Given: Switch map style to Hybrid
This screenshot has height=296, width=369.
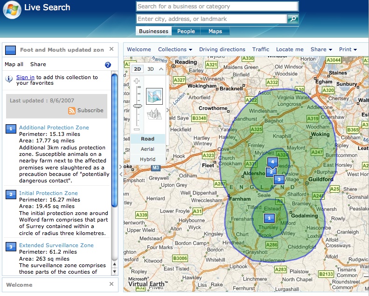Looking at the screenshot, I should (x=147, y=159).
